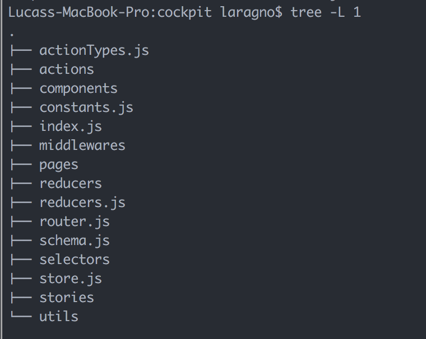The width and height of the screenshot is (426, 339).
Task: Click the laragno$ username in prompt
Action: tap(252, 13)
